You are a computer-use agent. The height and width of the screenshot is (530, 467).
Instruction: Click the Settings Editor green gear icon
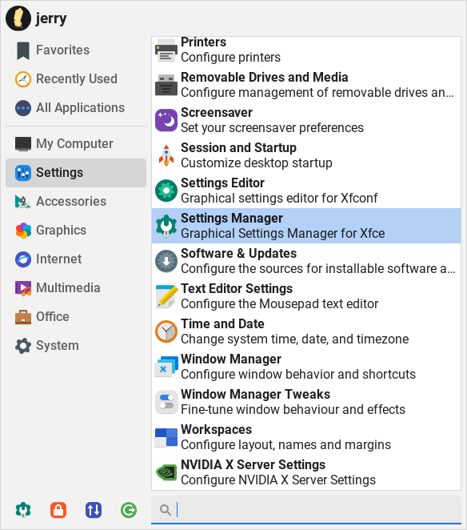166,191
